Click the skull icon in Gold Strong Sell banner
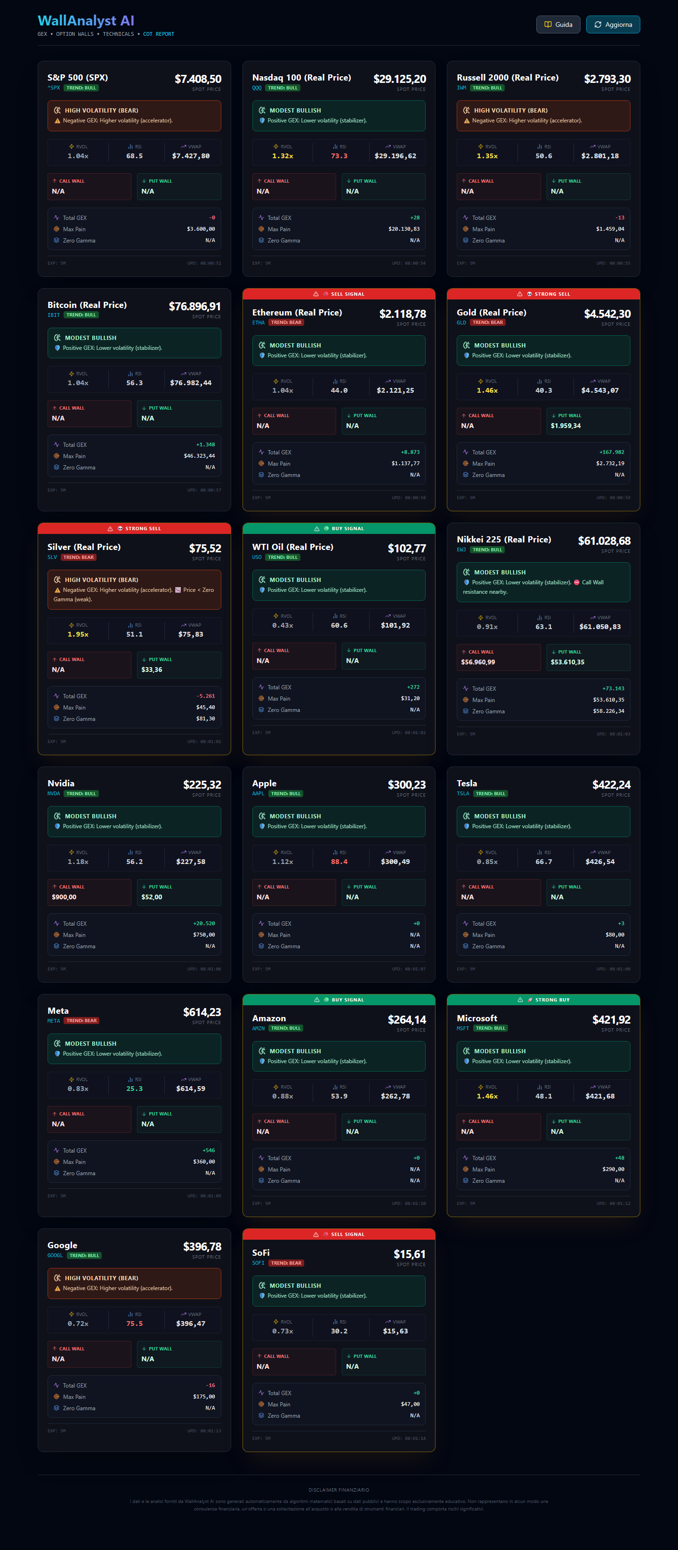Image resolution: width=678 pixels, height=1550 pixels. (x=529, y=294)
